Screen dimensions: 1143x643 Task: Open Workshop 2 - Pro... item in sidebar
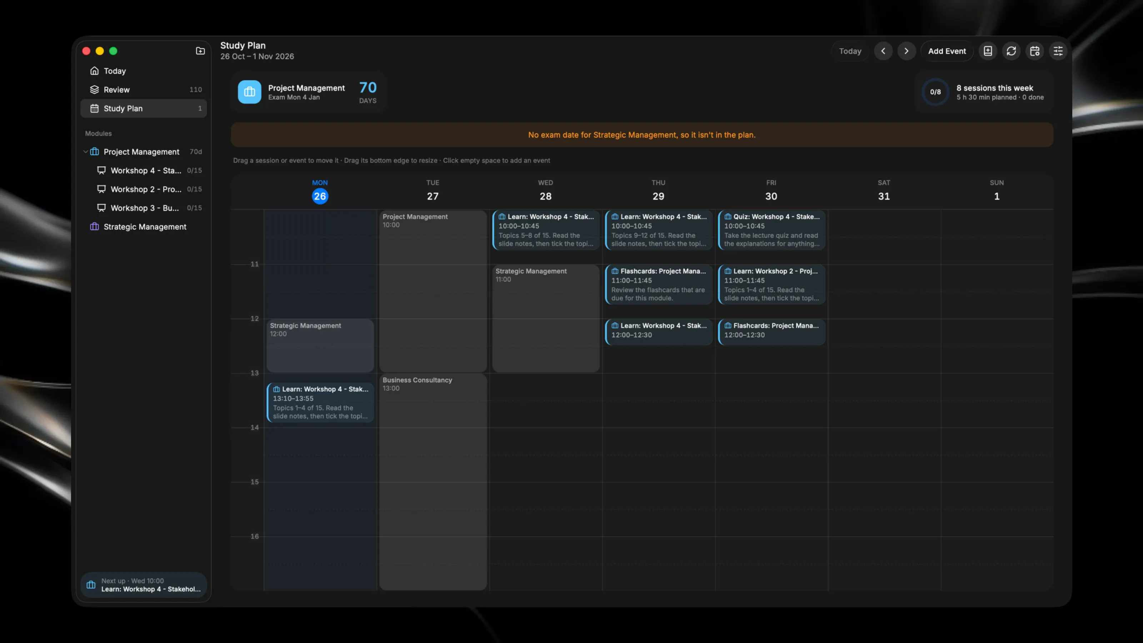pos(143,189)
